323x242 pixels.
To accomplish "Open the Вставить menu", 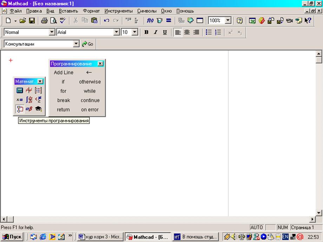I will (68, 11).
